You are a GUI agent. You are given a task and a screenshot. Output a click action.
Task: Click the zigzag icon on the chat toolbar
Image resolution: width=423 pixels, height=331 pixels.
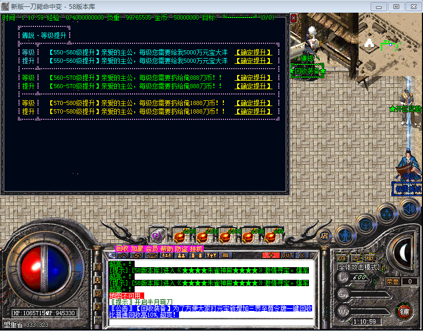[x=122, y=255]
